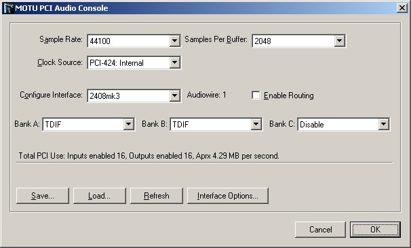Click the Total PCI Use status line
Screen dimensions: 411x248
(x=149, y=156)
